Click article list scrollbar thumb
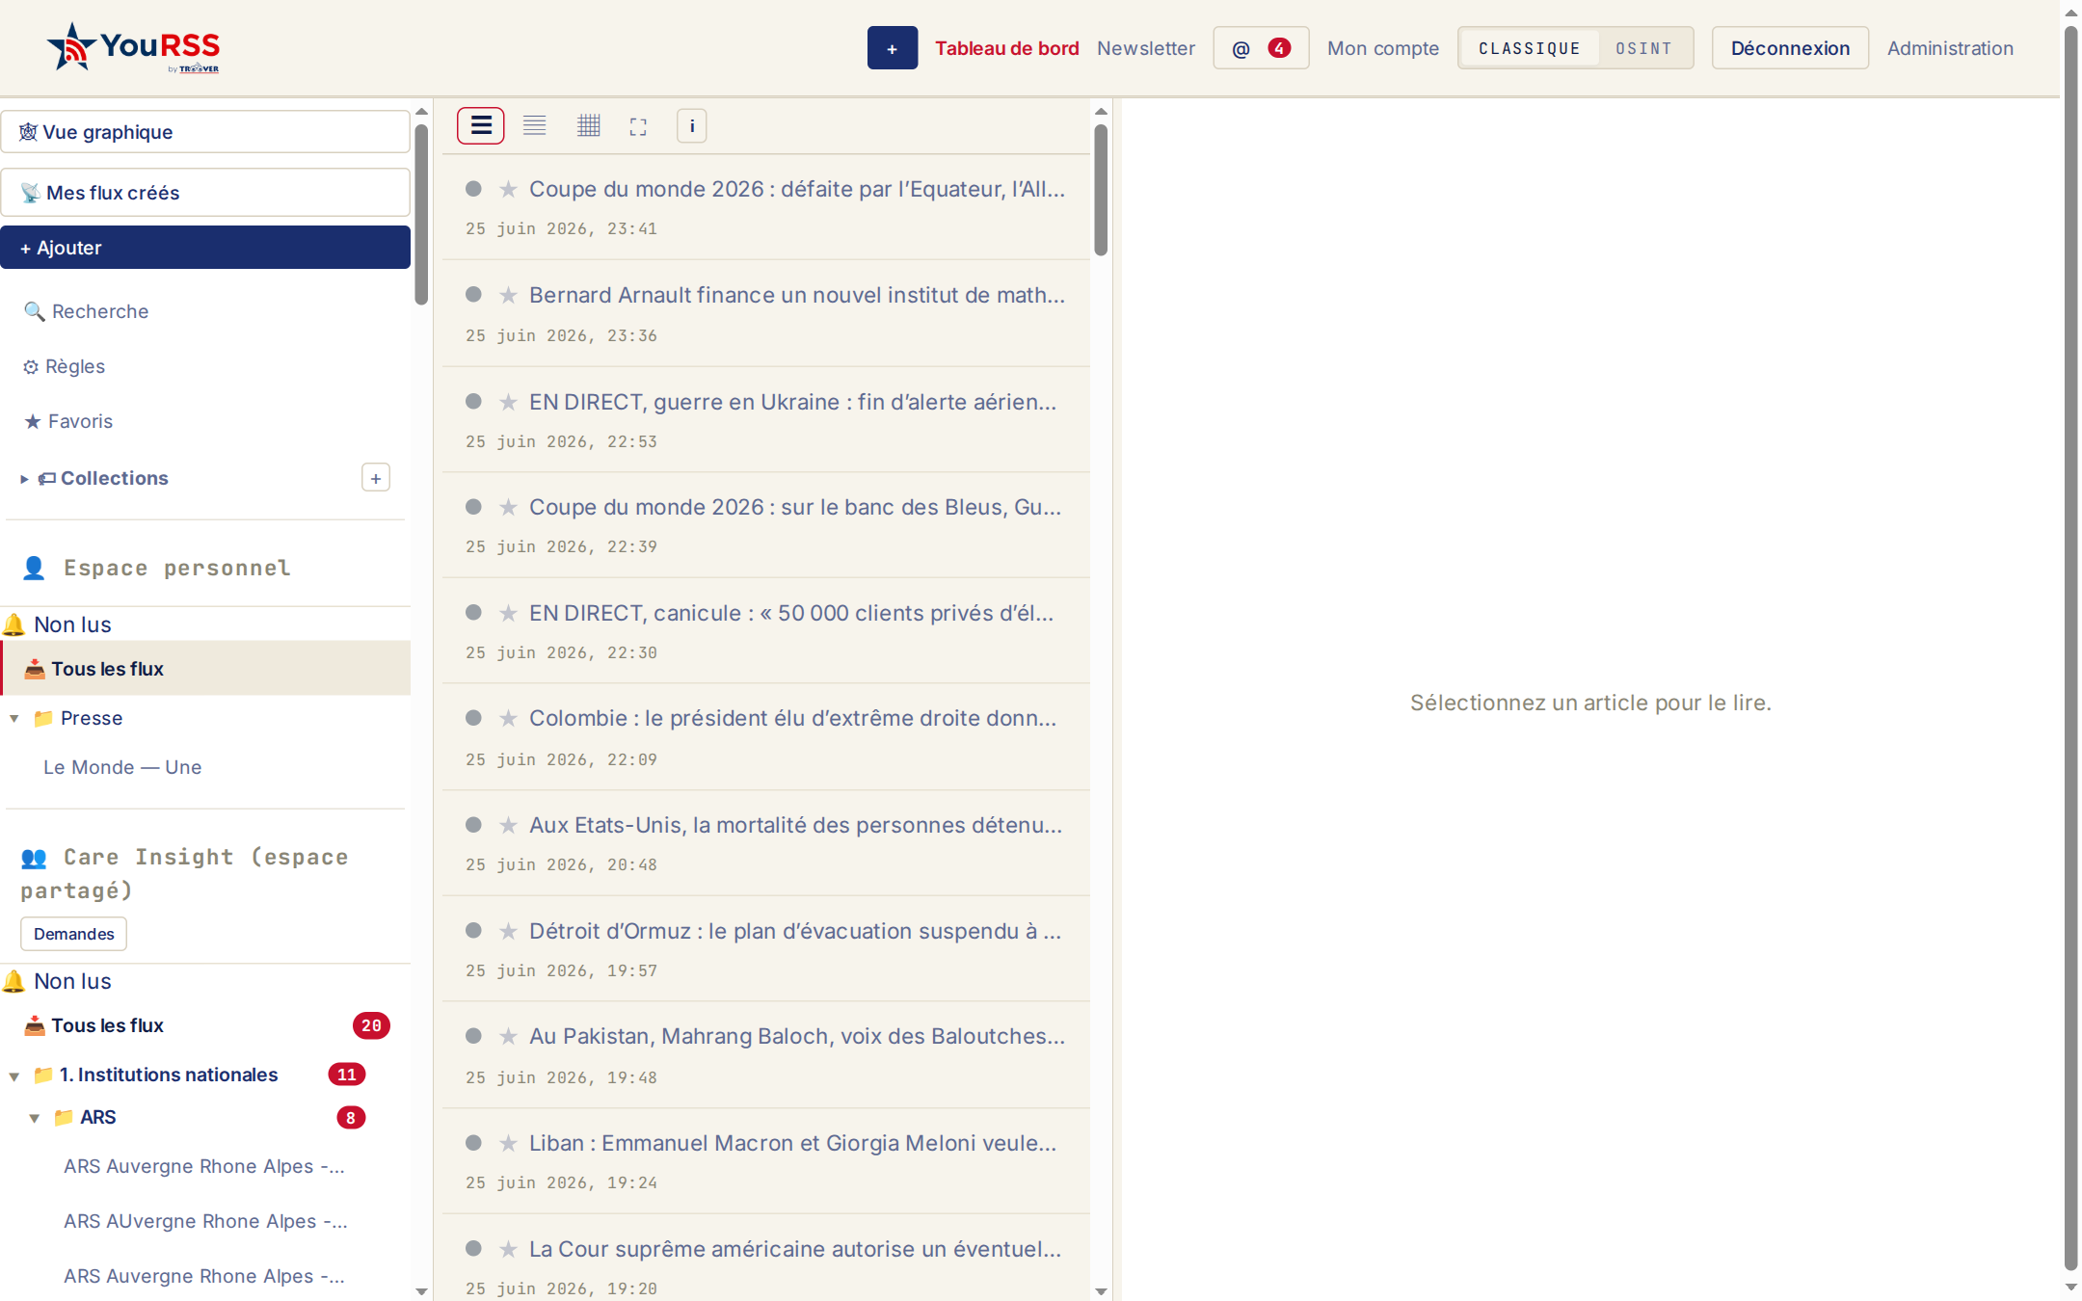The width and height of the screenshot is (2082, 1301). pyautogui.click(x=1101, y=190)
